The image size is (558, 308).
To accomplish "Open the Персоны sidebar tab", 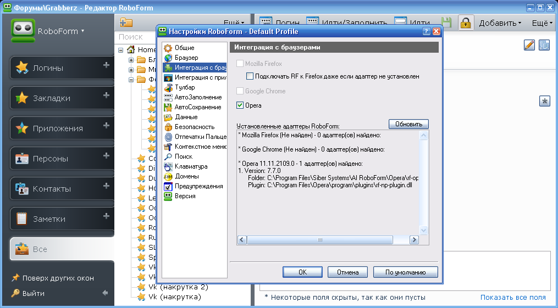I will coord(62,158).
